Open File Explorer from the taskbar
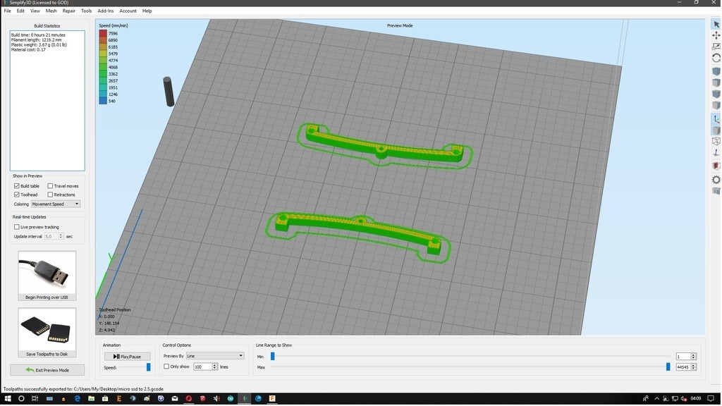The height and width of the screenshot is (406, 722). point(91,399)
